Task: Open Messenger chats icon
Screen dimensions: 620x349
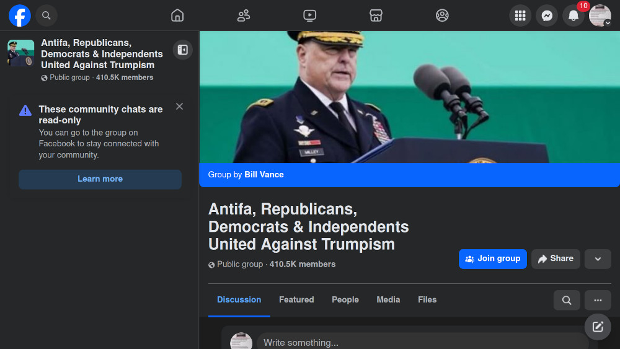Action: pyautogui.click(x=547, y=15)
